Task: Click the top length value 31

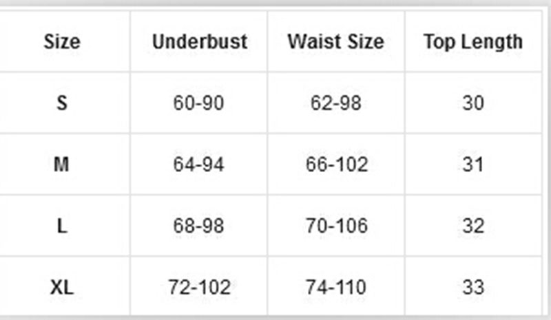Action: pos(473,164)
